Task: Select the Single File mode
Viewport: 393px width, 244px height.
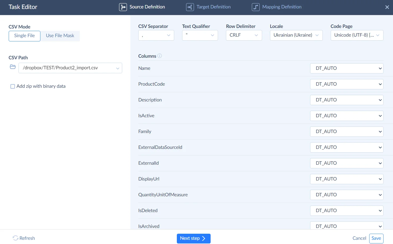Action: tap(24, 36)
